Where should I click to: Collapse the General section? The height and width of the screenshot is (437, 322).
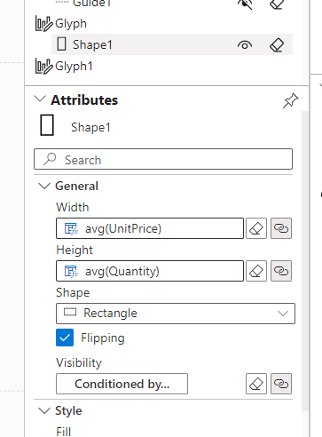pyautogui.click(x=44, y=186)
